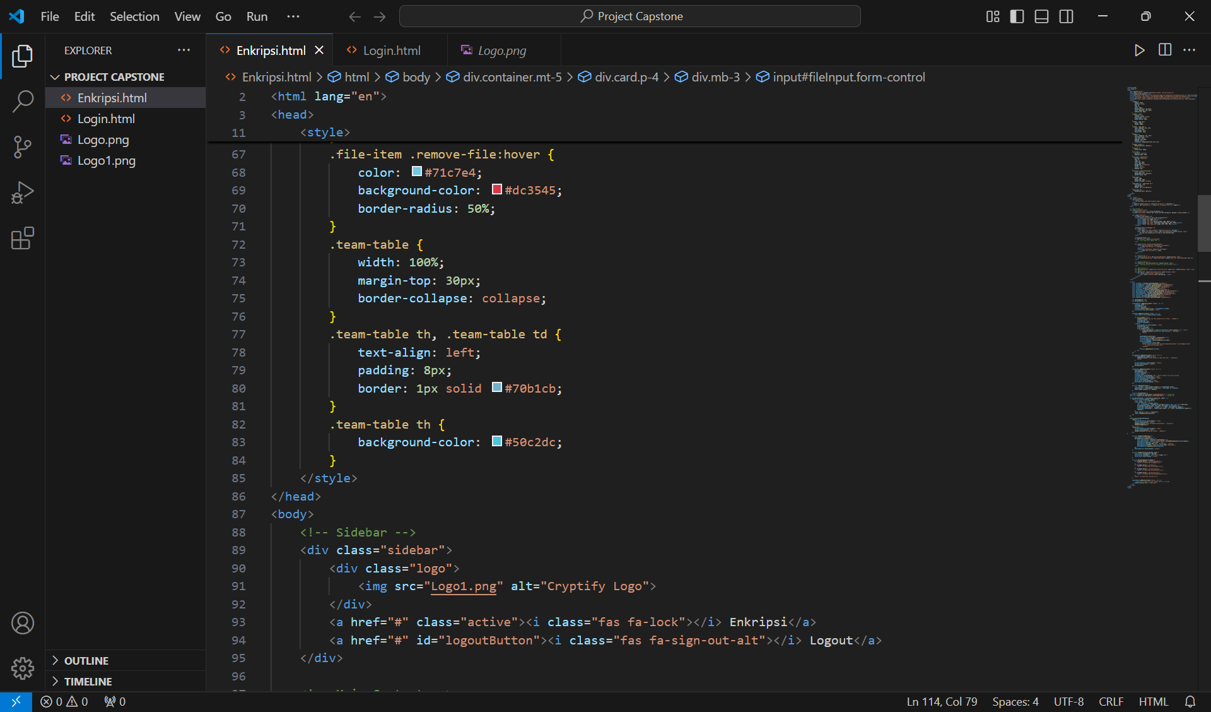
Task: Open color picker for #dc3545 swatch
Action: point(497,189)
